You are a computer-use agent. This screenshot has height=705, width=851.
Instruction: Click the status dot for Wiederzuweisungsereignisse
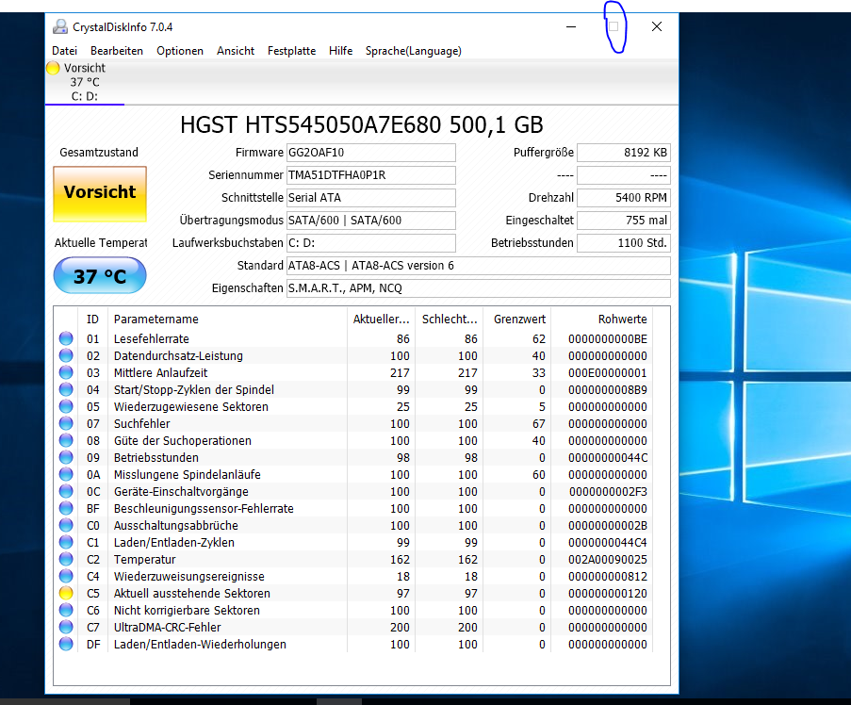(x=66, y=576)
